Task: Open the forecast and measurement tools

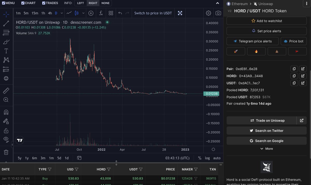Action: click(x=6, y=69)
